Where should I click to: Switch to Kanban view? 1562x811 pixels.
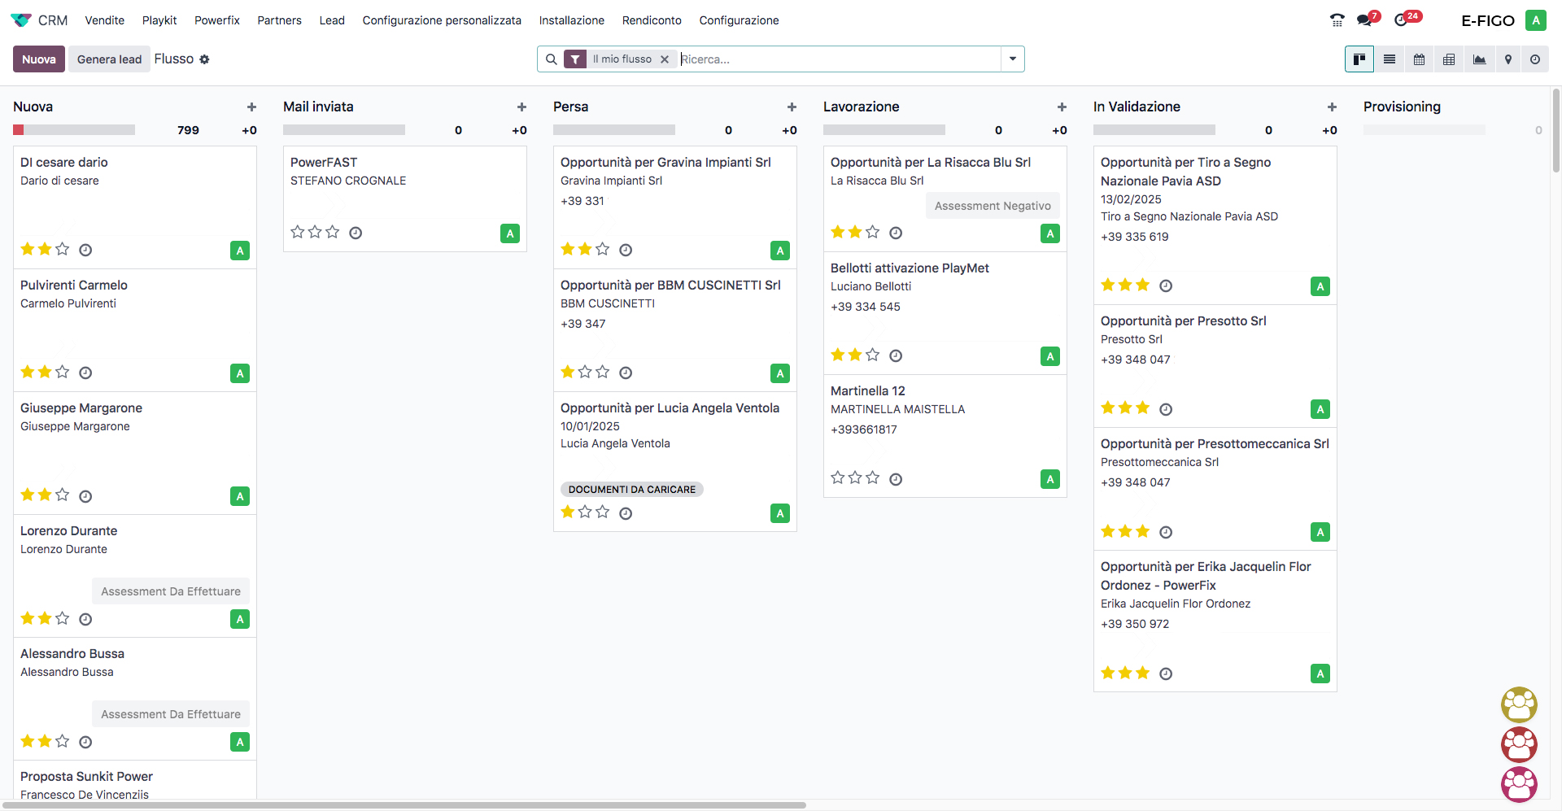(x=1359, y=59)
